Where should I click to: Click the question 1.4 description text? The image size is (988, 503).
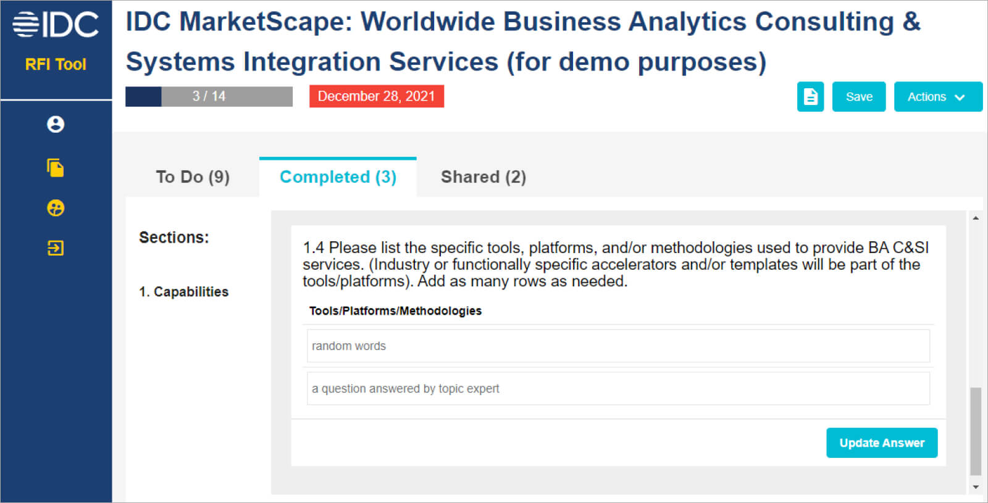tap(616, 265)
